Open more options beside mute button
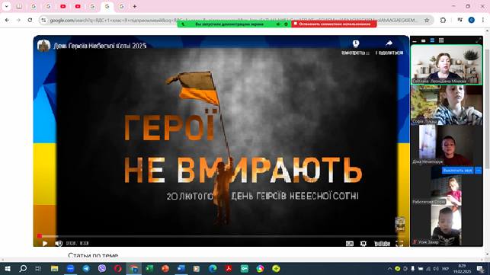The width and height of the screenshot is (490, 275). [x=478, y=171]
